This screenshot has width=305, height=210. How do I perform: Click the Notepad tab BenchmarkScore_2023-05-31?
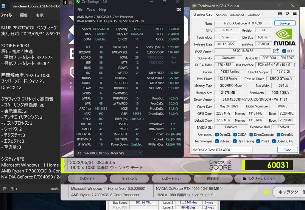(x=36, y=6)
